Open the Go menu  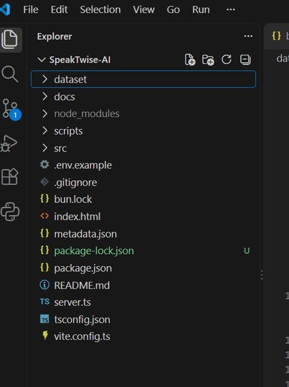(x=173, y=9)
